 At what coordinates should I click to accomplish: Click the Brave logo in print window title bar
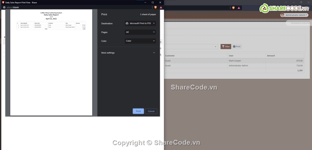click(x=3, y=2)
